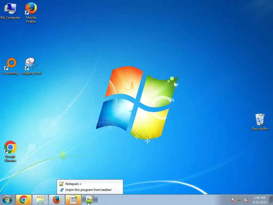Show hidden tray icons arrow

tap(227, 200)
